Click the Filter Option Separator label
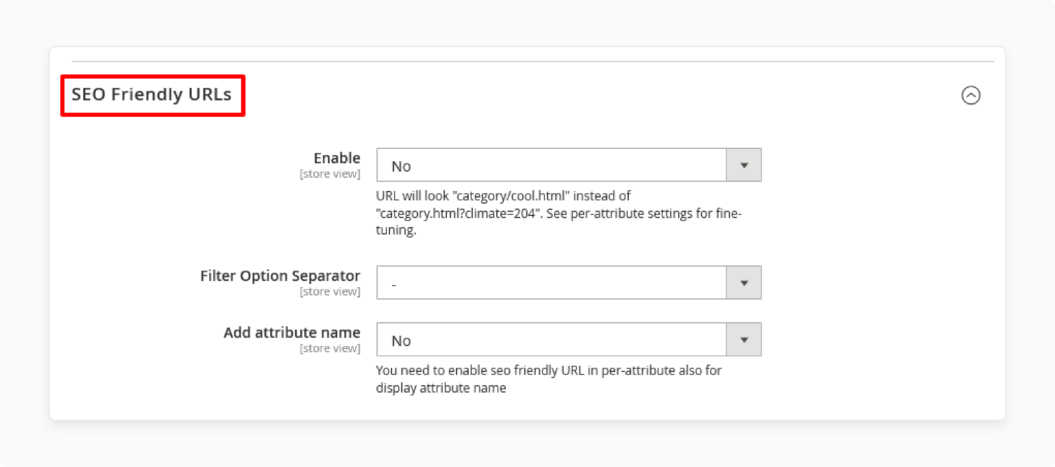 pos(280,276)
